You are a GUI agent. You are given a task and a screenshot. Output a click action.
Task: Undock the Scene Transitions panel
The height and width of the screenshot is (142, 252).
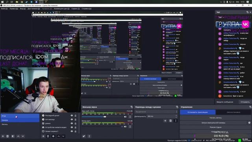pos(177,107)
